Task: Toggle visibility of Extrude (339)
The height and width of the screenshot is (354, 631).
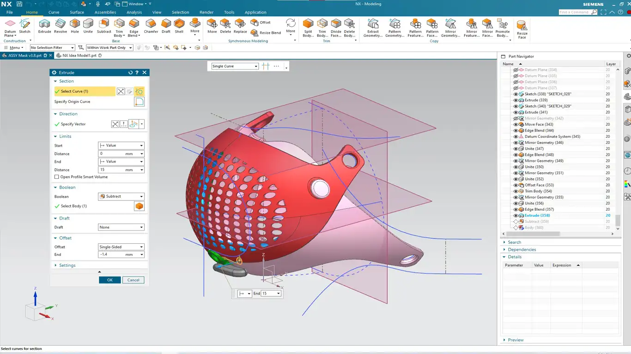Action: tap(516, 100)
